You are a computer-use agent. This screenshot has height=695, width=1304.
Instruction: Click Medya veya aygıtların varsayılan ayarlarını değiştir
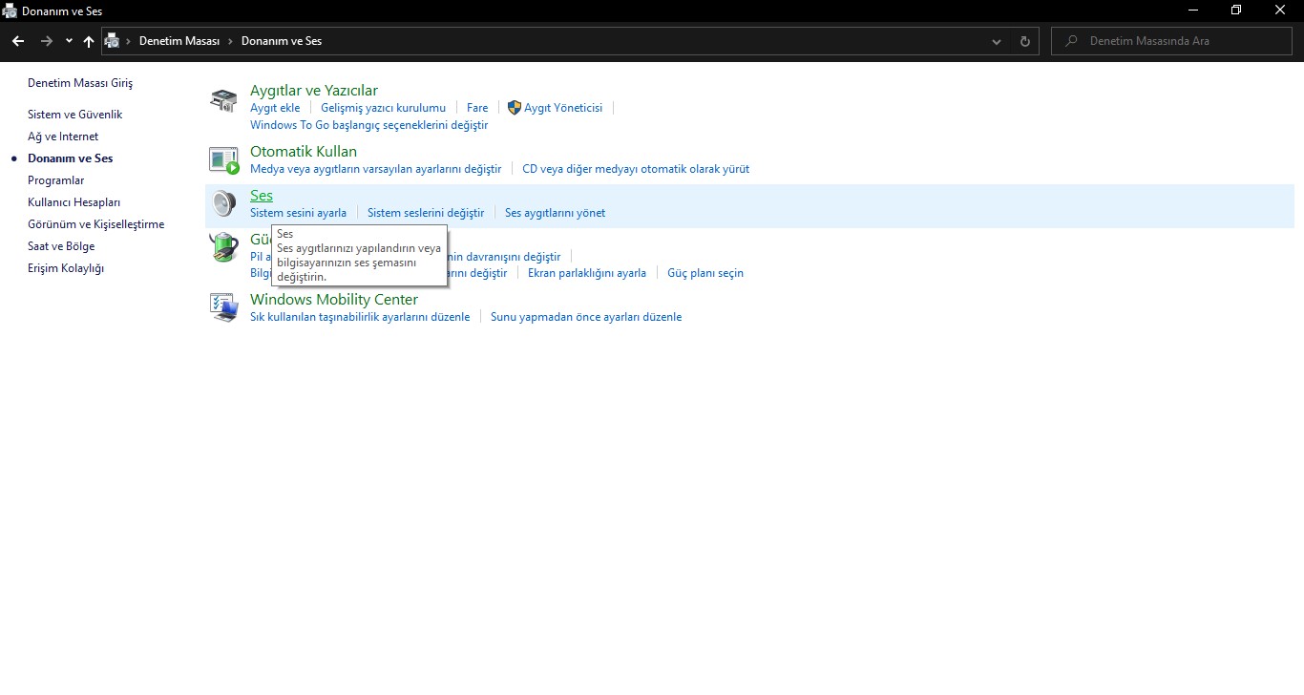(375, 169)
